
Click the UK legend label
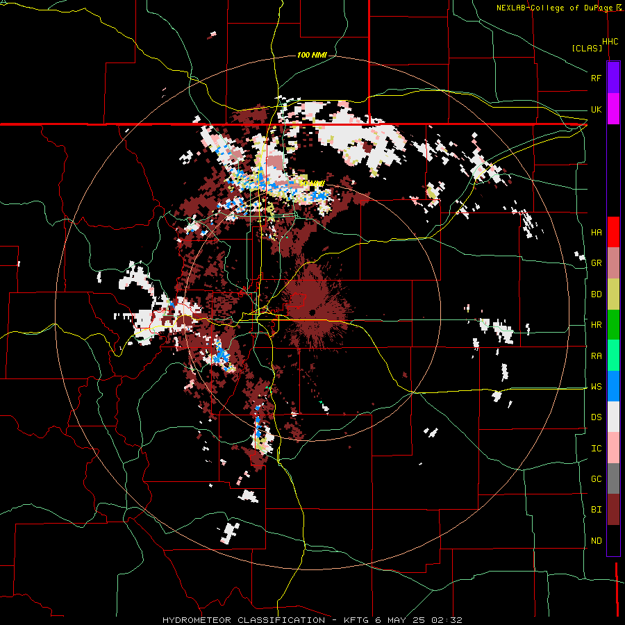[596, 109]
